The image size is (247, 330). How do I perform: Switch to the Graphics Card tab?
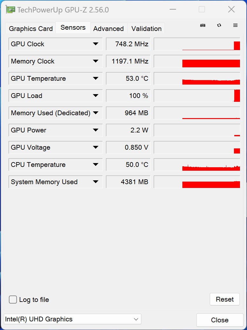(x=31, y=29)
